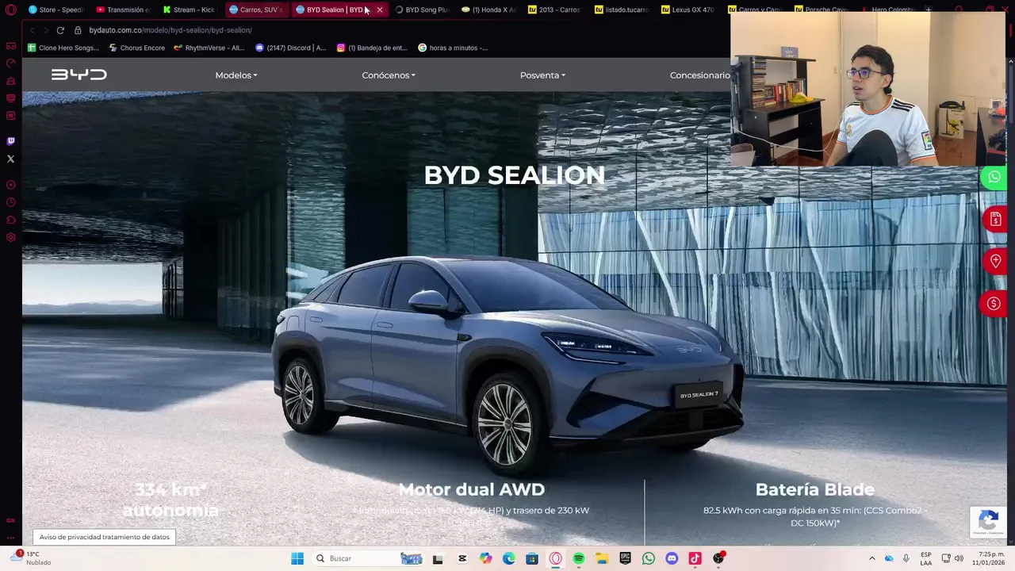Image resolution: width=1015 pixels, height=571 pixels.
Task: Open the Discord bookmark
Action: (290, 48)
